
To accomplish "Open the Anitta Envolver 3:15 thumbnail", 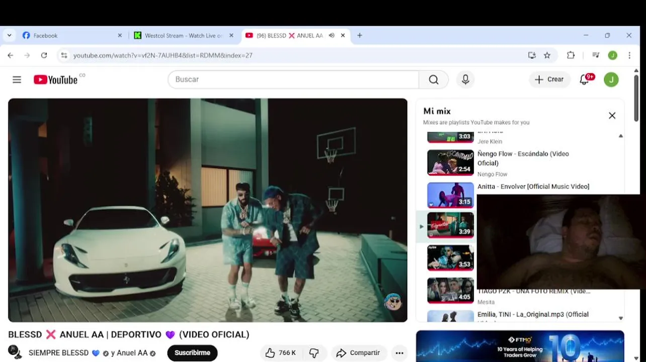I will (x=450, y=195).
